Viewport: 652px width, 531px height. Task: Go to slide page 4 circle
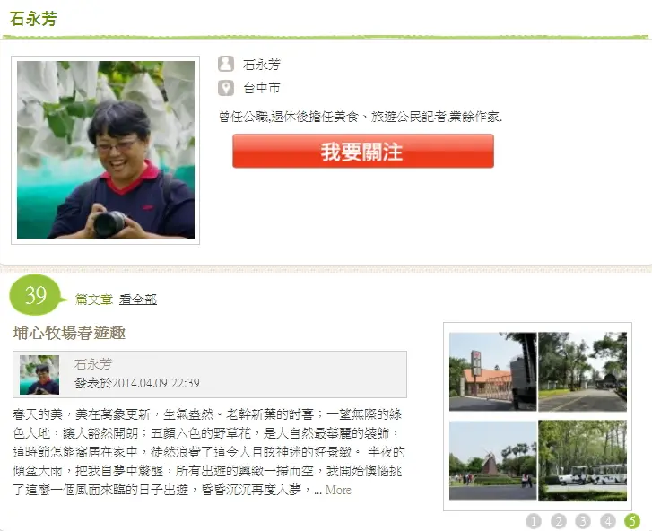pos(607,520)
